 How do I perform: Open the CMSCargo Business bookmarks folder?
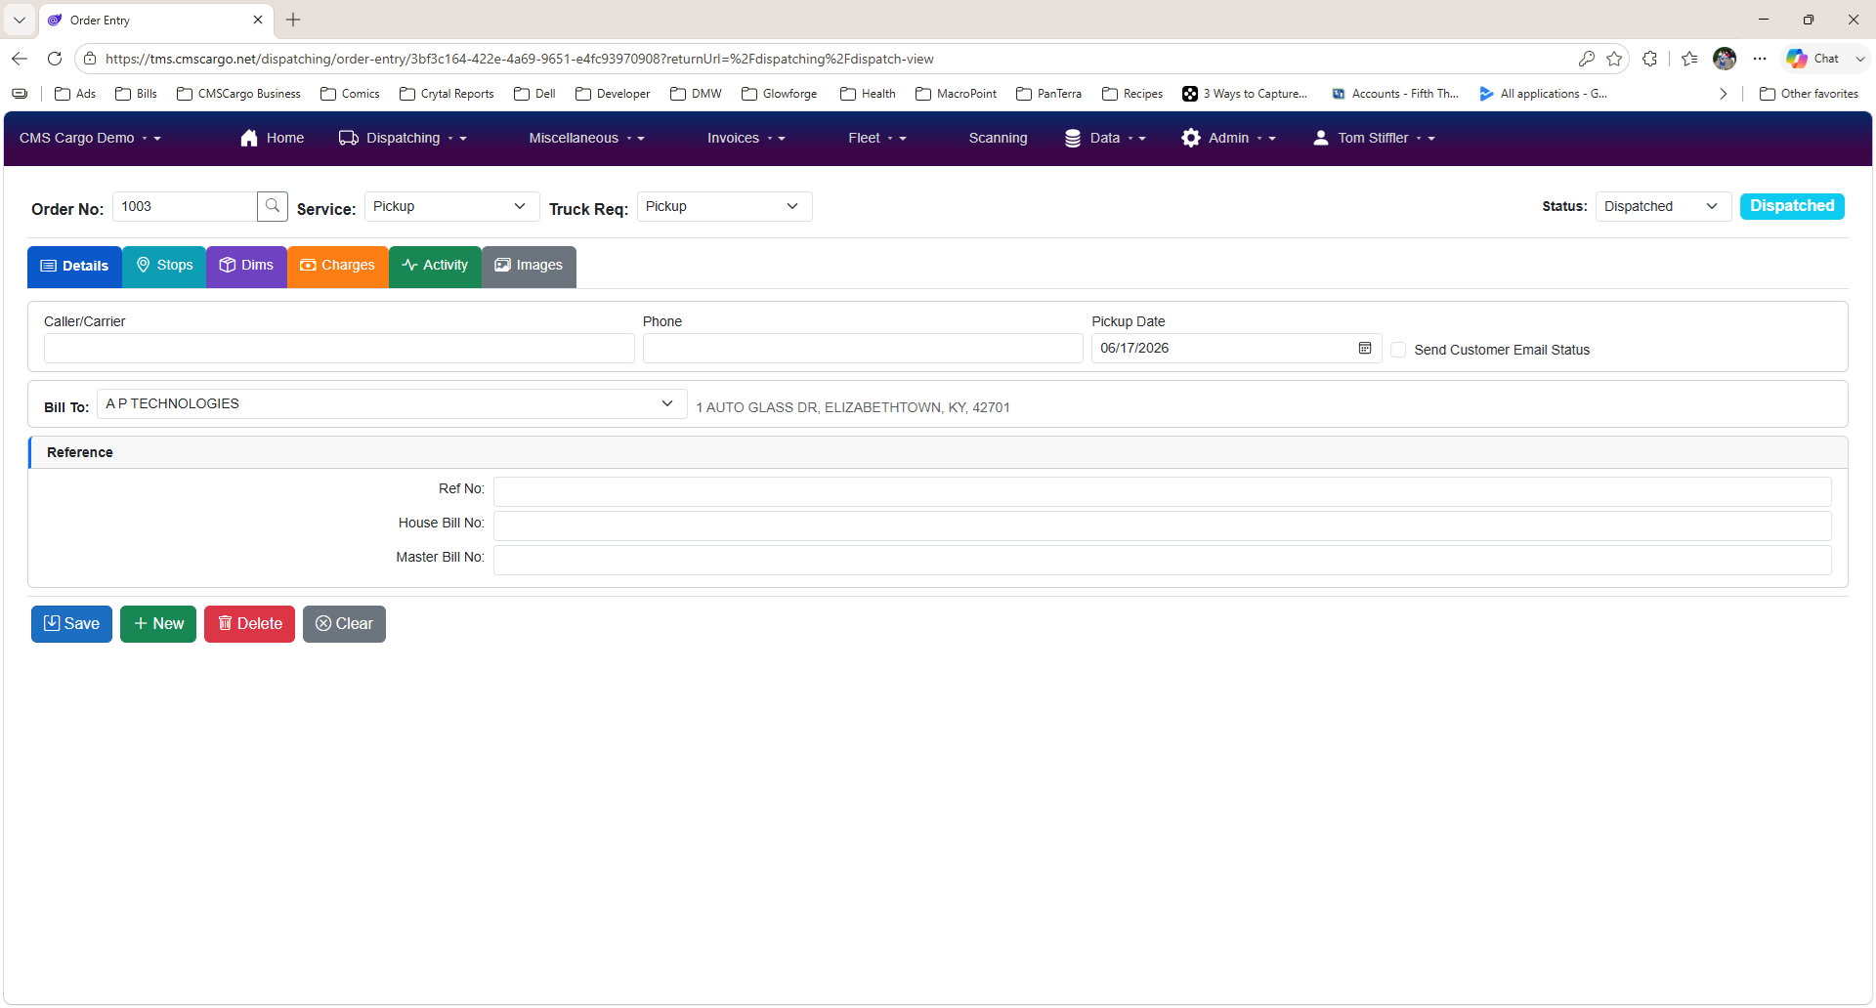point(238,94)
